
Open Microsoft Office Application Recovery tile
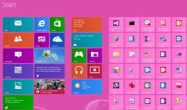[x=163, y=40]
